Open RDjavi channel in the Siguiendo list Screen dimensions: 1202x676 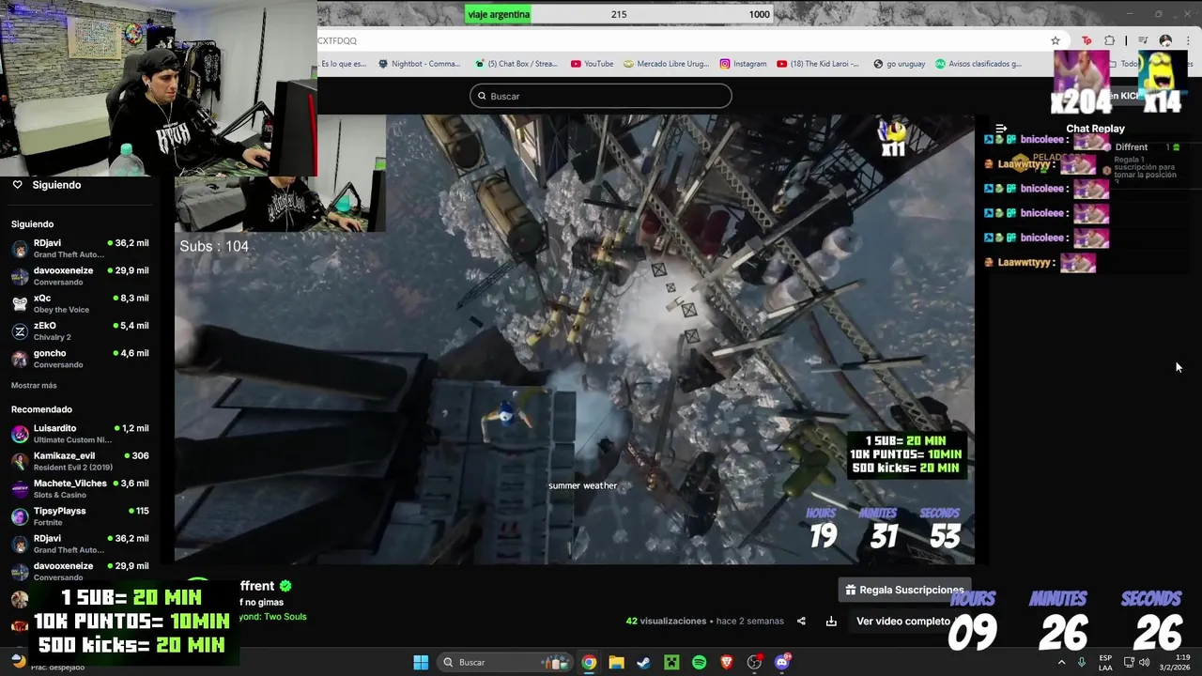(80, 248)
